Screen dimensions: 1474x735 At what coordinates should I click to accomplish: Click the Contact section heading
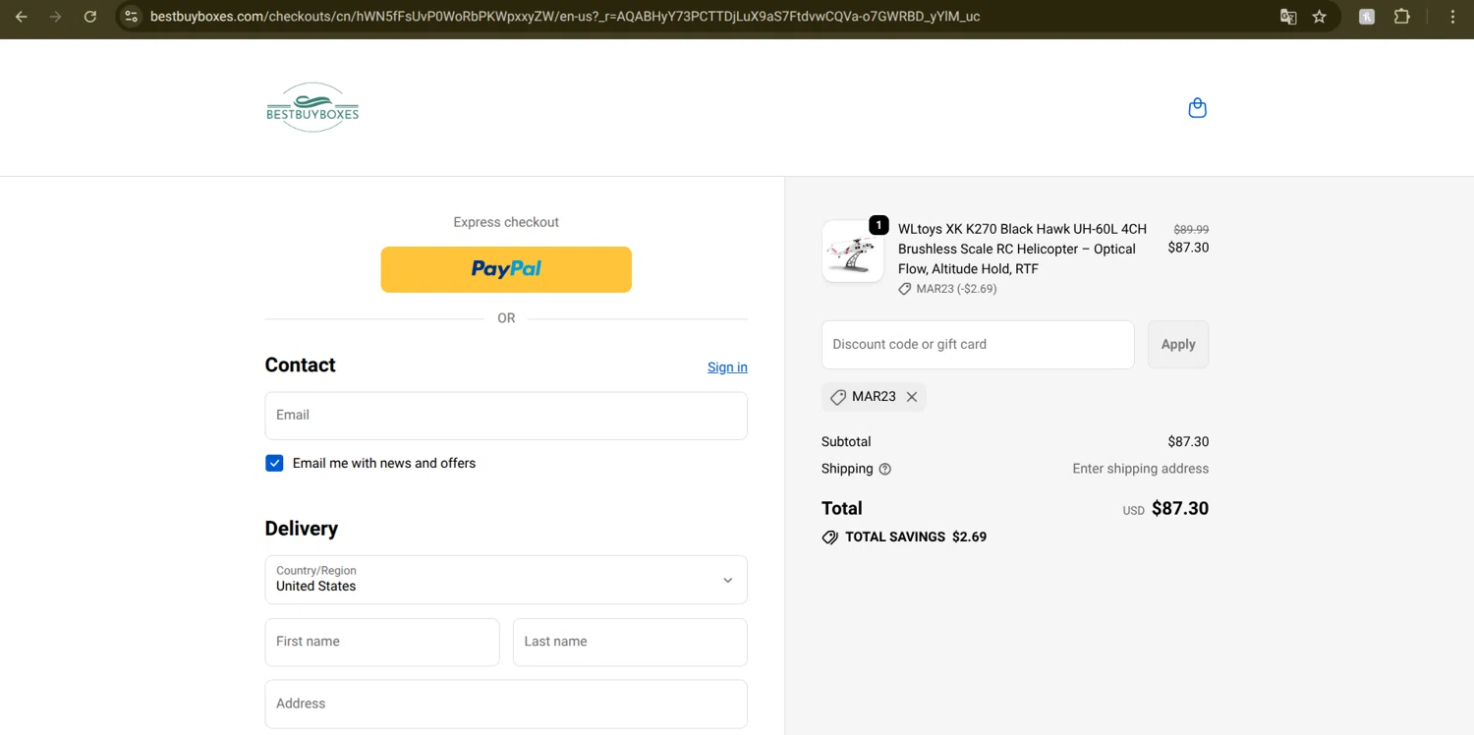[x=300, y=366]
